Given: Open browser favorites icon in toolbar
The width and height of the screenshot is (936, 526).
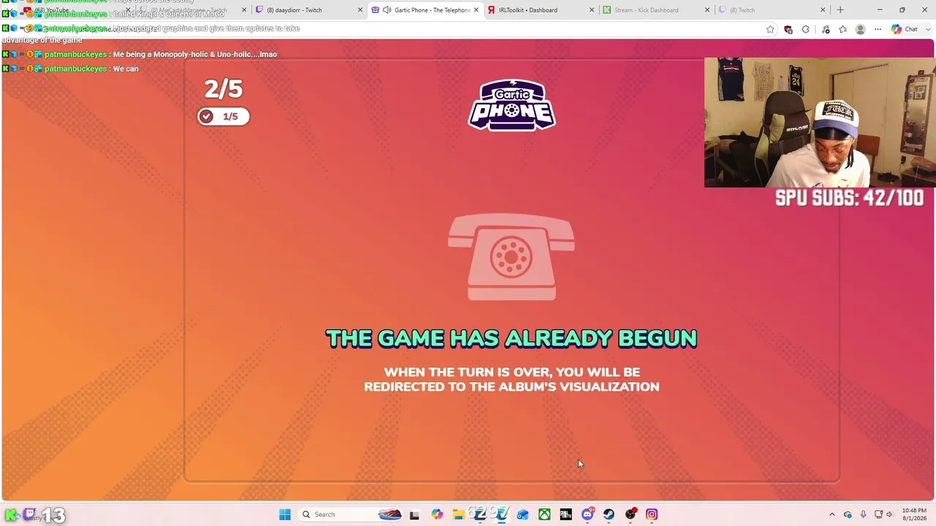Looking at the screenshot, I should pyautogui.click(x=843, y=29).
